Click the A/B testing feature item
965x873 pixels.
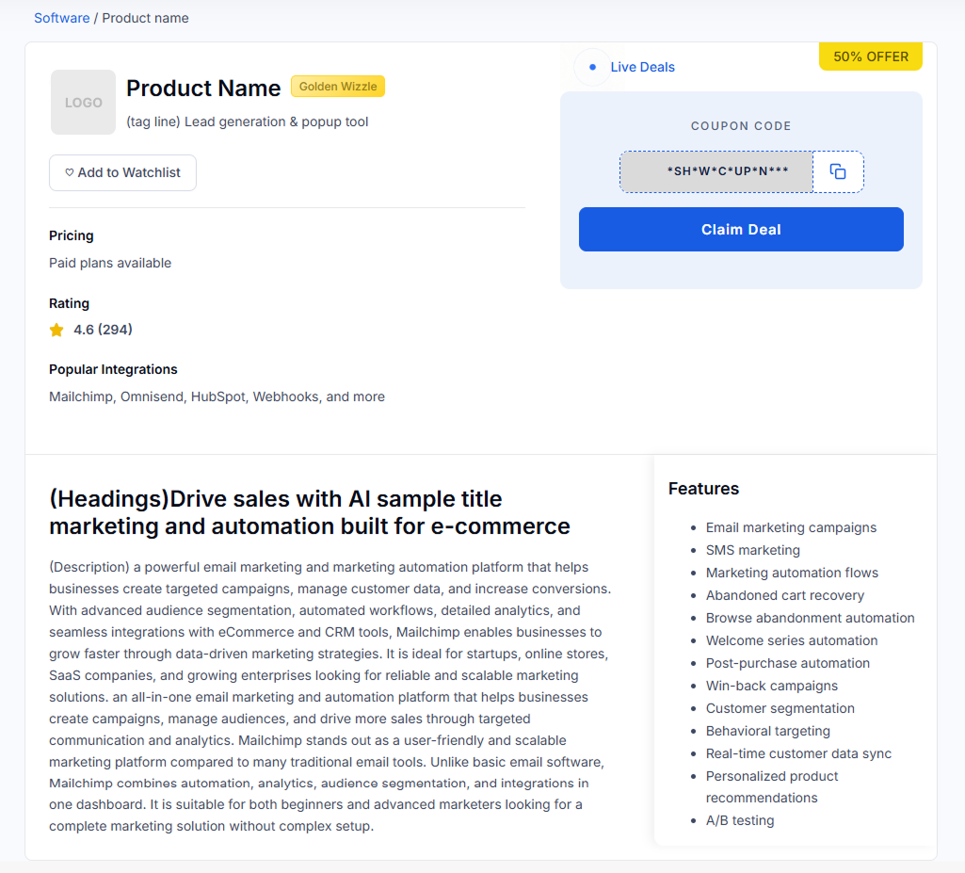740,820
